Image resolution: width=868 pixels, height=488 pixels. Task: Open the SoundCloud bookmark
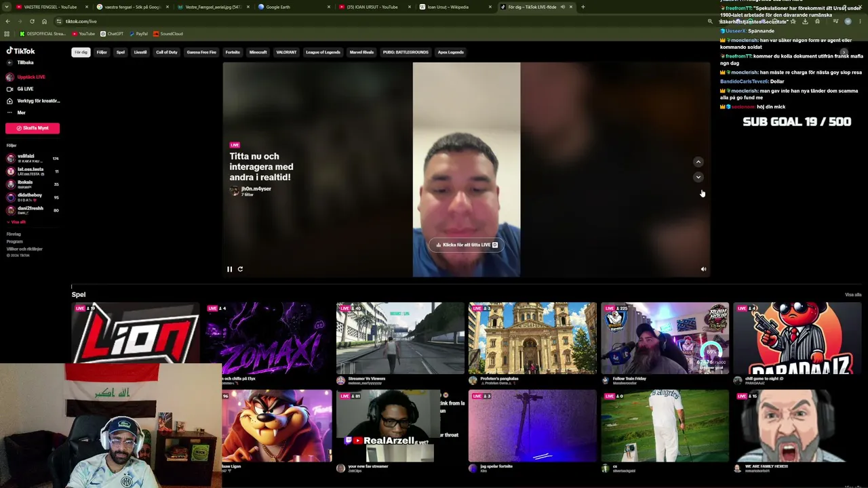(x=168, y=34)
